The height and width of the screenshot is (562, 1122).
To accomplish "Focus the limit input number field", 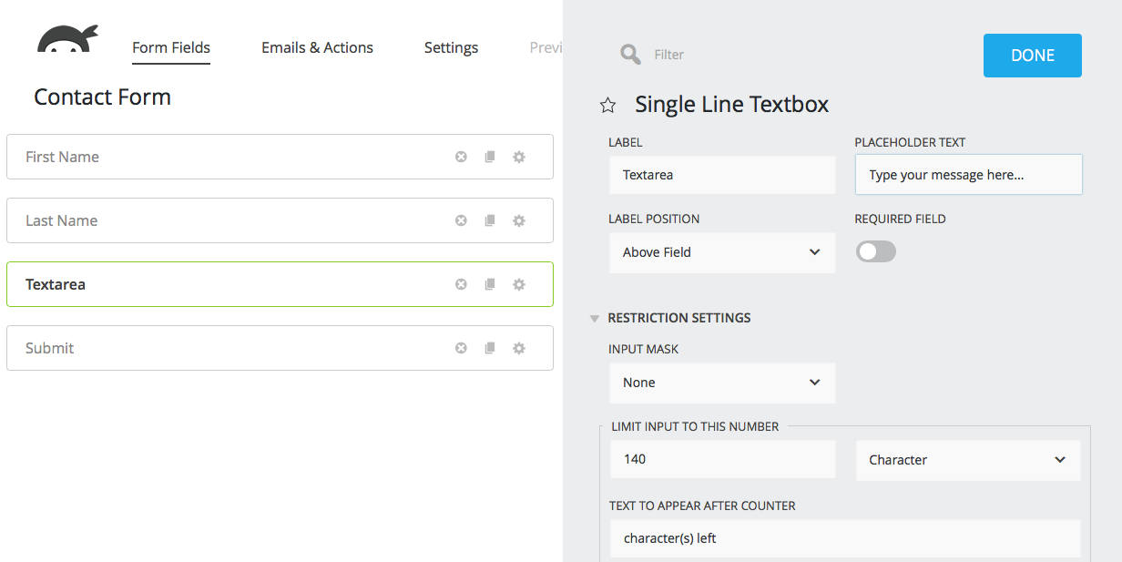I will [721, 459].
